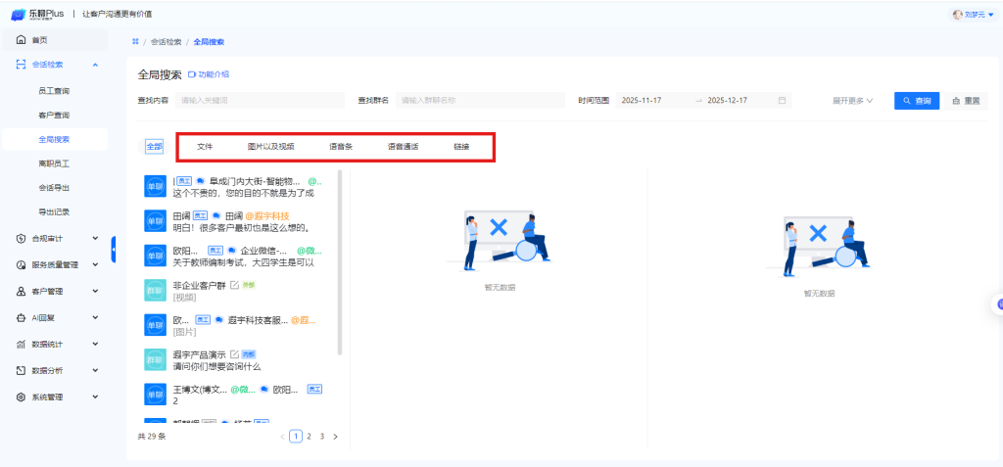Collapse sidebar using the blue edge handle
The image size is (1003, 467).
tap(114, 250)
